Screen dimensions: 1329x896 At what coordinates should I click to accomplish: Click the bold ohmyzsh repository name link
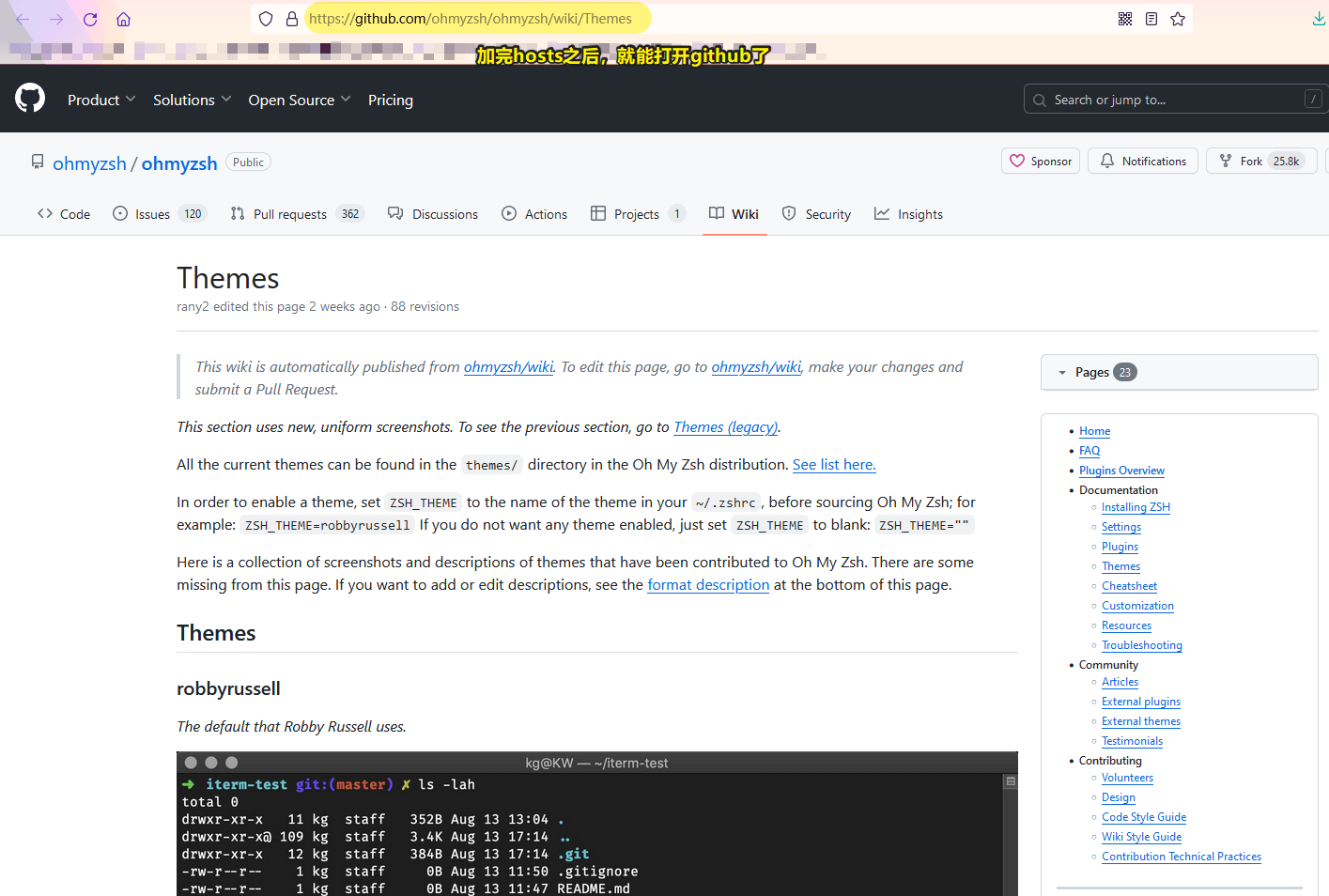pyautogui.click(x=179, y=163)
